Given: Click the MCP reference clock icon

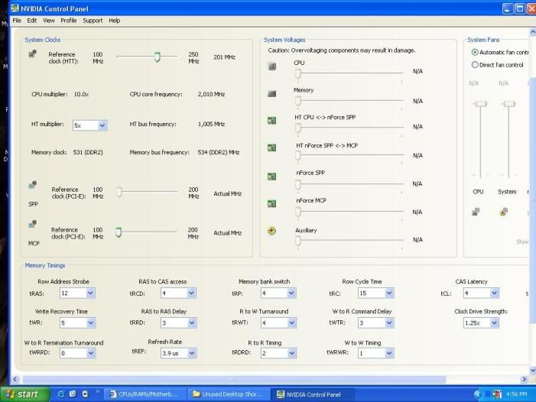Looking at the screenshot, I should point(32,224).
